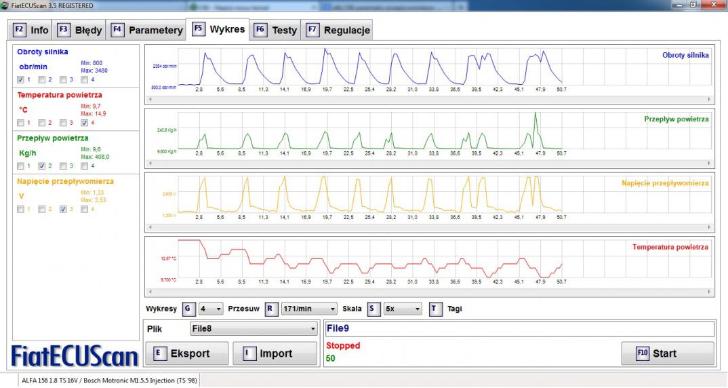Click the F10 icon on Start button

coord(642,353)
